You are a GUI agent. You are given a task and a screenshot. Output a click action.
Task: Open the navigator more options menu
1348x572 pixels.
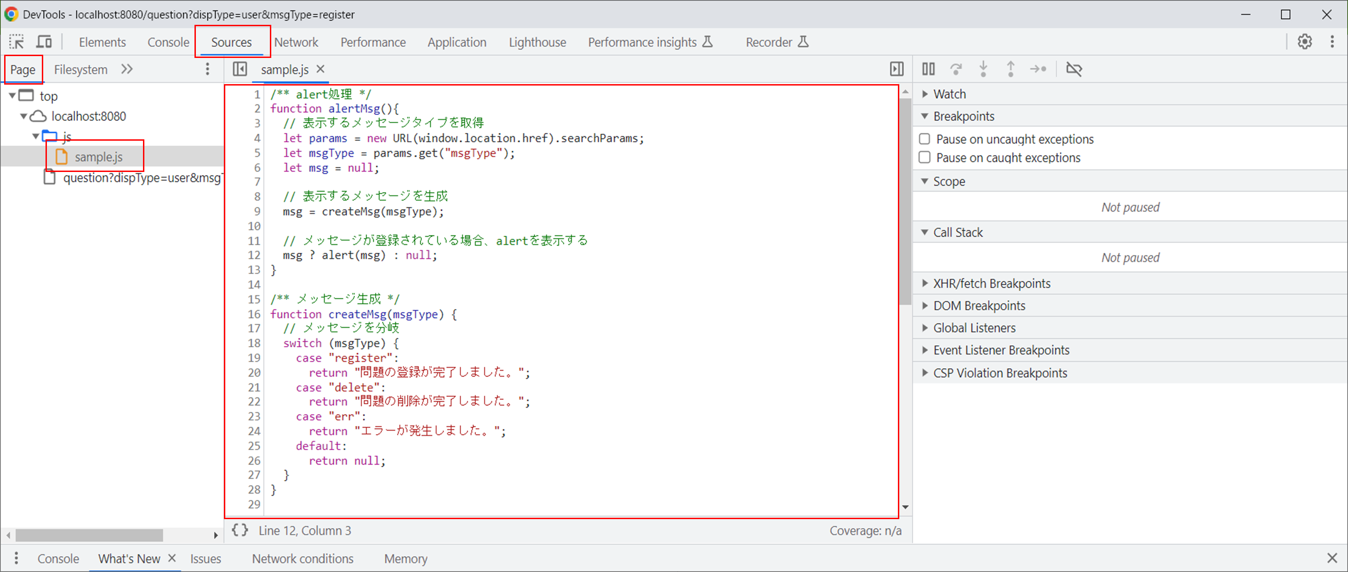coord(207,69)
